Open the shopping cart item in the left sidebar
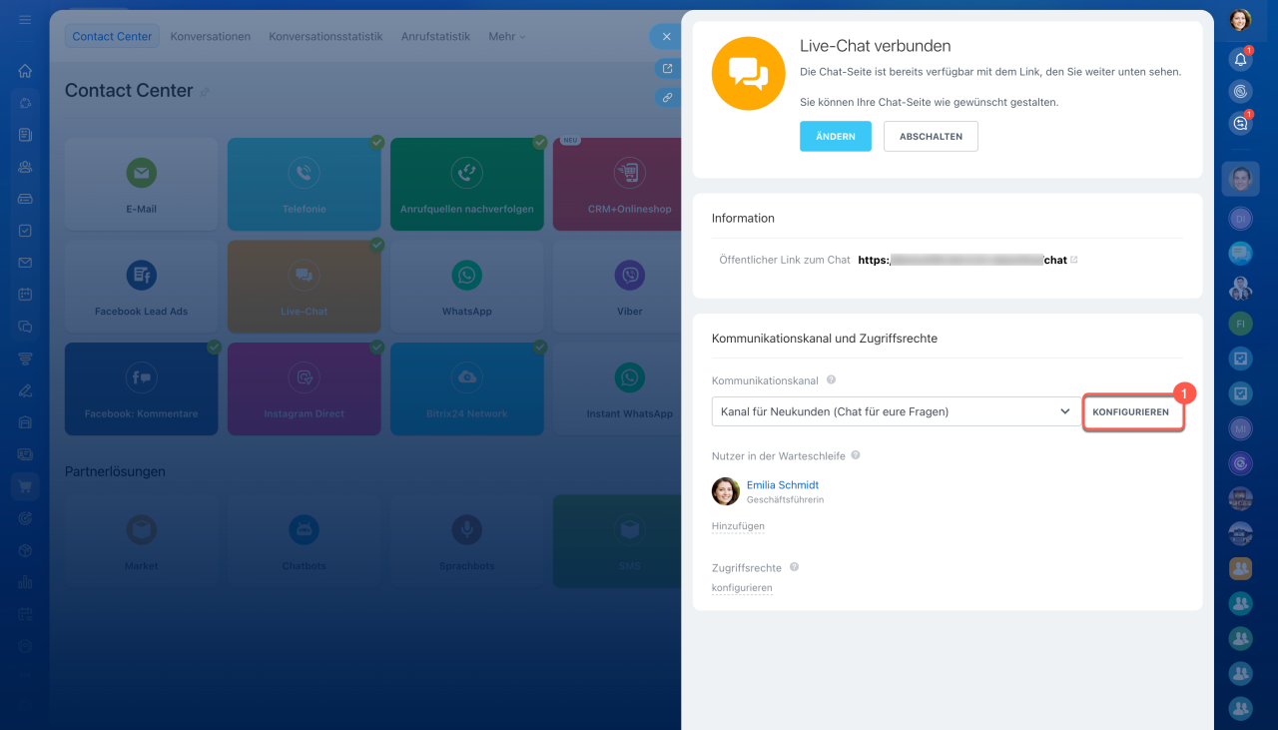Viewport: 1278px width, 730px height. tap(25, 486)
